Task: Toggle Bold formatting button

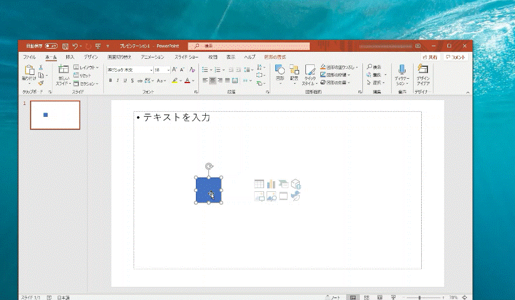Action: (x=110, y=81)
